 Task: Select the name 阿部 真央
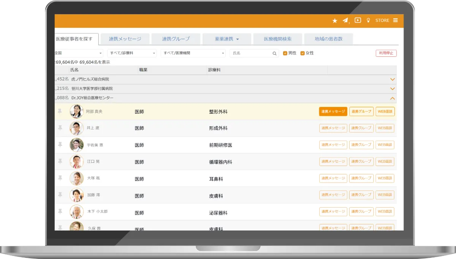[94, 111]
